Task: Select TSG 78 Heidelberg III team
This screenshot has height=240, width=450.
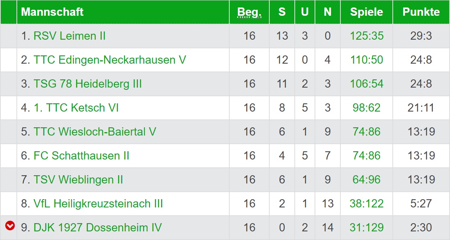Action: (x=88, y=84)
